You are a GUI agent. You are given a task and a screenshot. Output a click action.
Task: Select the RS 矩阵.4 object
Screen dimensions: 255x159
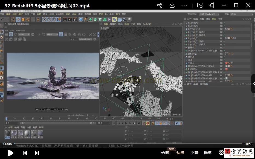(193, 69)
